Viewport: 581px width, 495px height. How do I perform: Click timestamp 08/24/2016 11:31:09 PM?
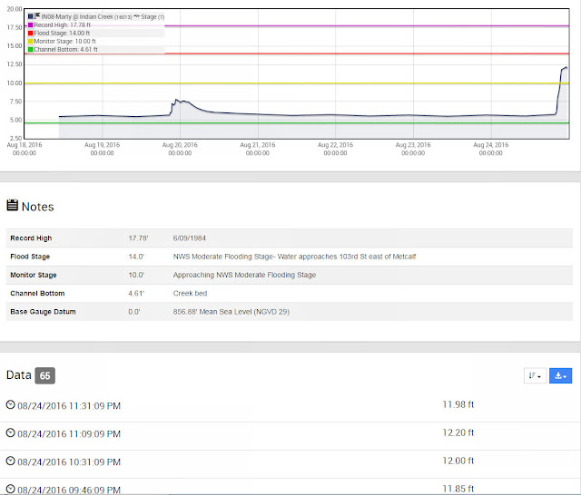69,406
